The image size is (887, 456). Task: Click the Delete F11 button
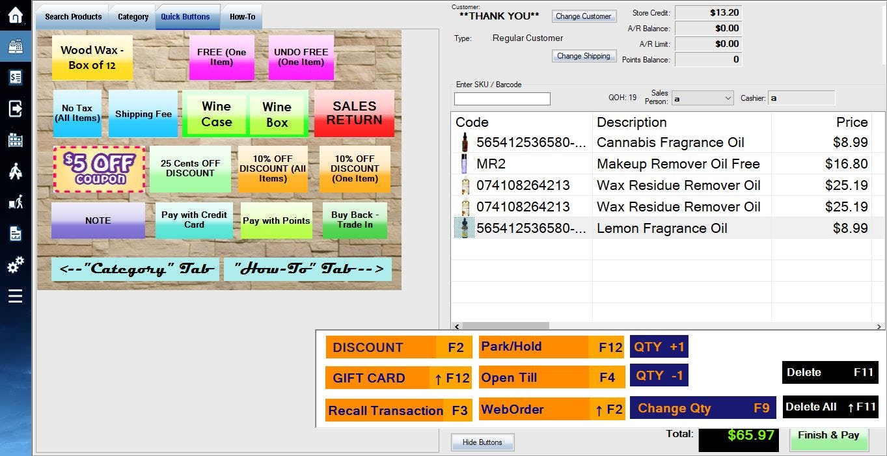click(830, 372)
